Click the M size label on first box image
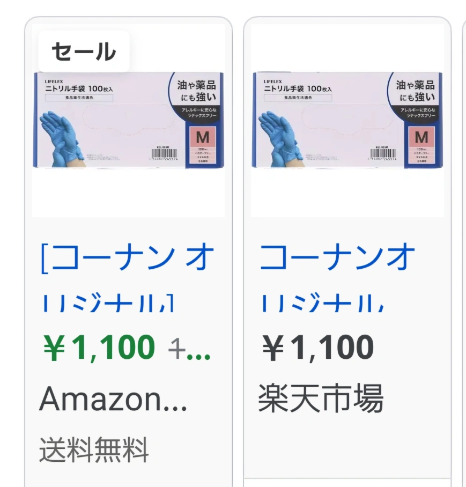Viewport: 466px width, 487px height. [203, 137]
